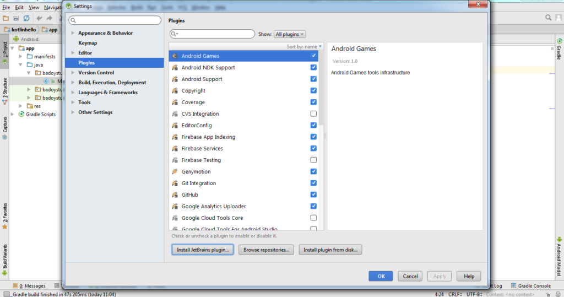
Task: Open the 'Sort by: name' dropdown
Action: (x=304, y=47)
